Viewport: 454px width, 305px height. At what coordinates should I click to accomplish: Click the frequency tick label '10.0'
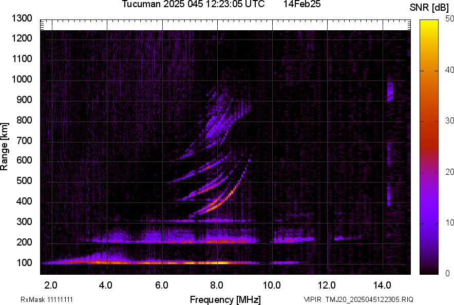pyautogui.click(x=272, y=286)
